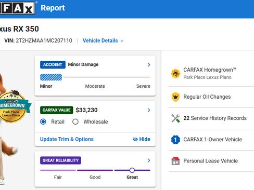Click the CARFAX Homegrown heading text
This screenshot has width=254, height=190.
210,70
